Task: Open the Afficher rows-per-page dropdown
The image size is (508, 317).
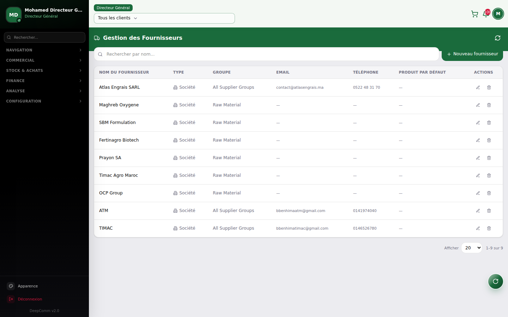Action: coord(471,248)
